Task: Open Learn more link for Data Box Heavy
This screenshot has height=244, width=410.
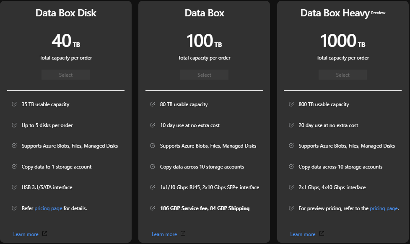Action: click(x=302, y=234)
